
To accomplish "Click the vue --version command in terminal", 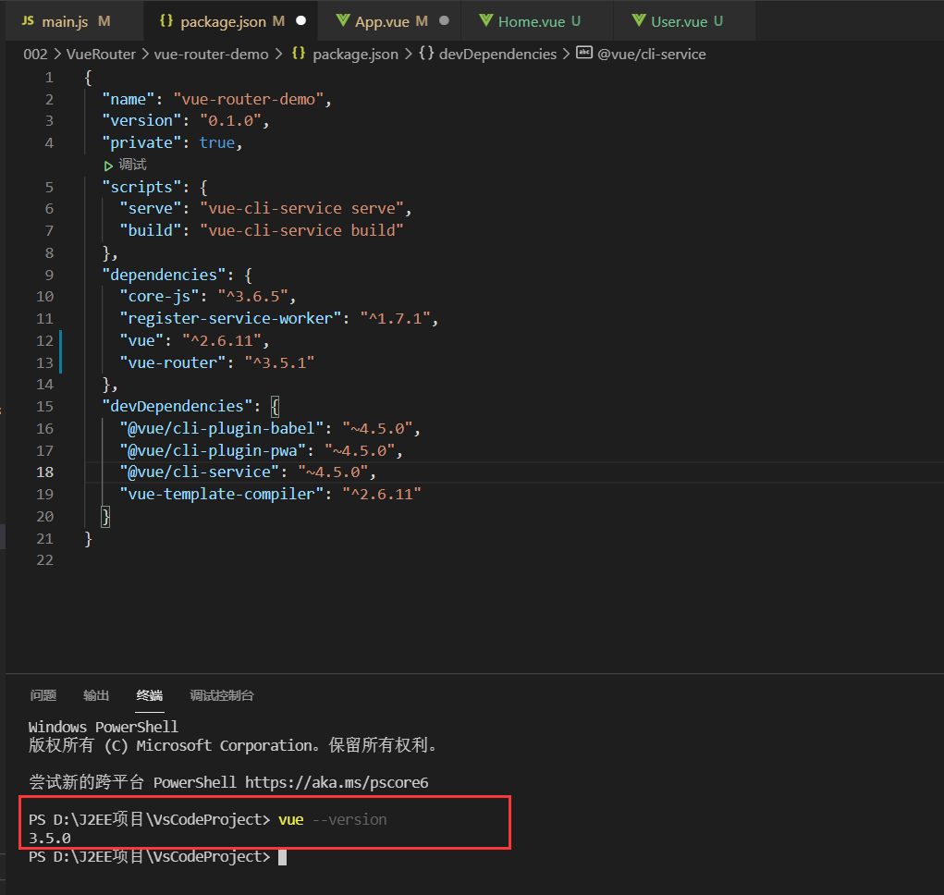I will coord(332,820).
